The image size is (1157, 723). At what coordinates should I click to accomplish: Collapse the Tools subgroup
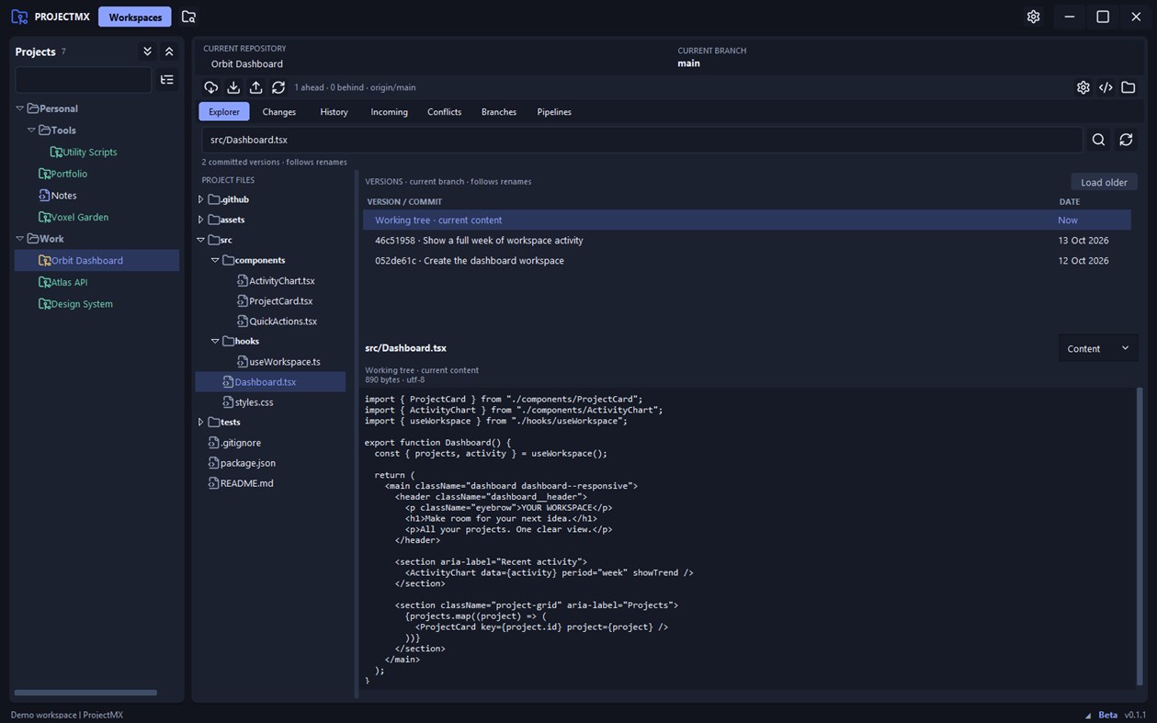(31, 130)
